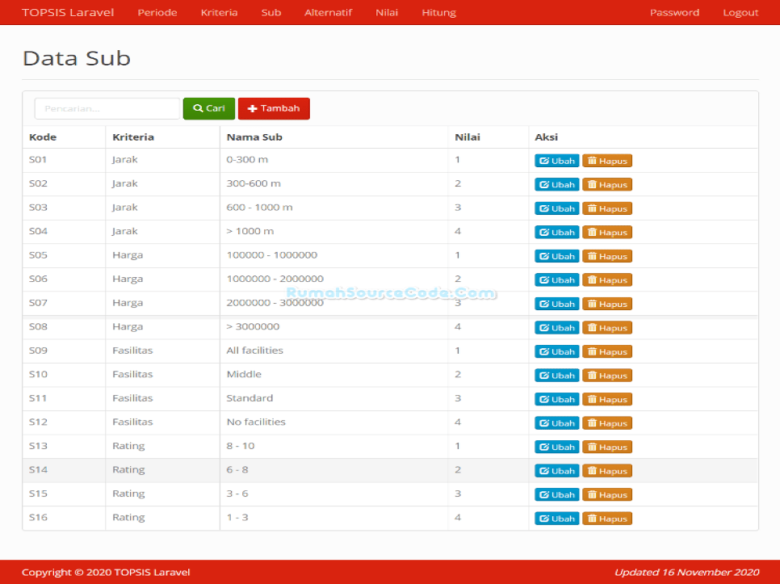The image size is (780, 584).
Task: Click Ubah for S13 Rating 8 - 10
Action: pyautogui.click(x=556, y=447)
